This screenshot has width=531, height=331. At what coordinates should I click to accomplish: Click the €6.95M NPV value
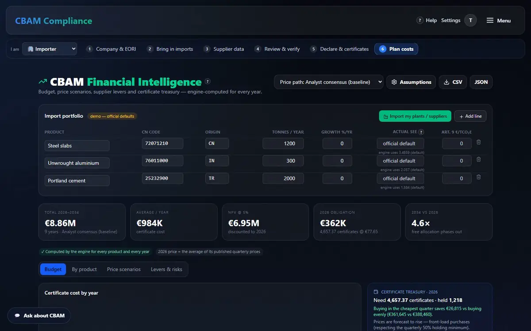[243, 223]
